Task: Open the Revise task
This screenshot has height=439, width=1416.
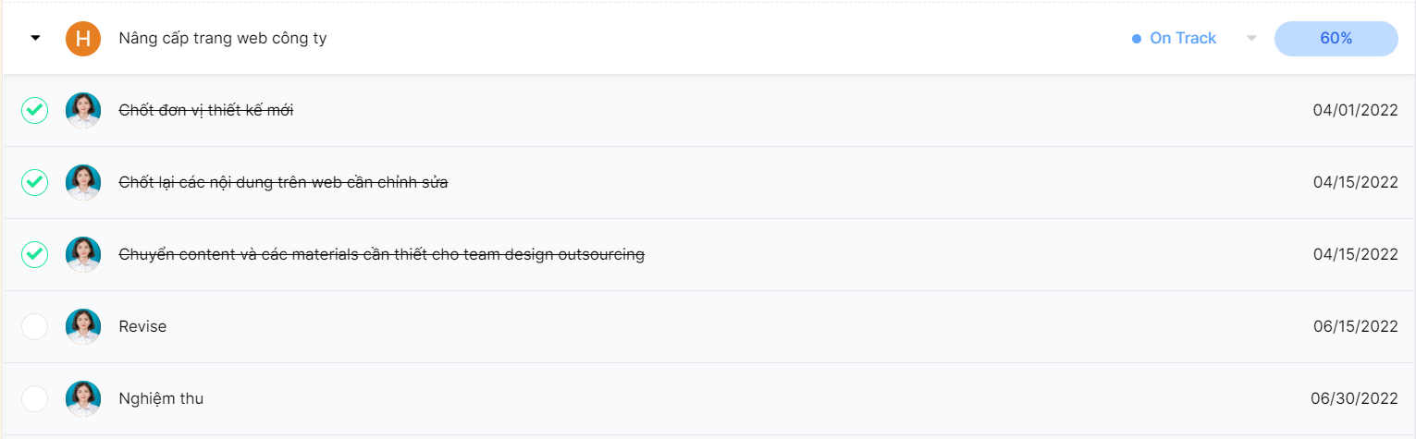Action: [142, 326]
